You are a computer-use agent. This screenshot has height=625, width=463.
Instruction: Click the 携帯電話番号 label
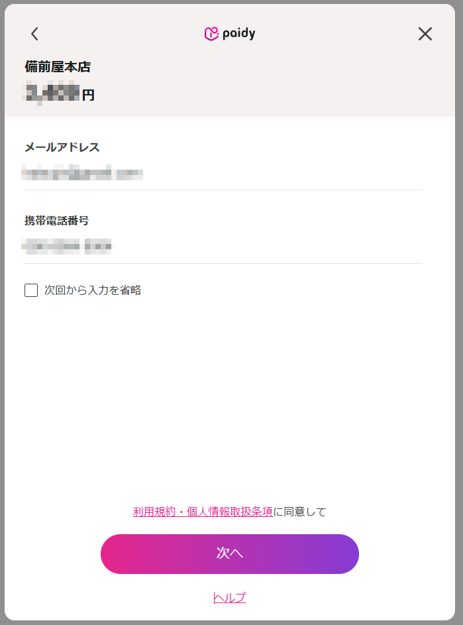[x=57, y=220]
